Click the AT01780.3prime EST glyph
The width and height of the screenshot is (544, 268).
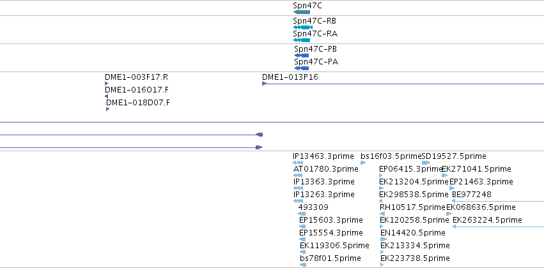(298, 175)
